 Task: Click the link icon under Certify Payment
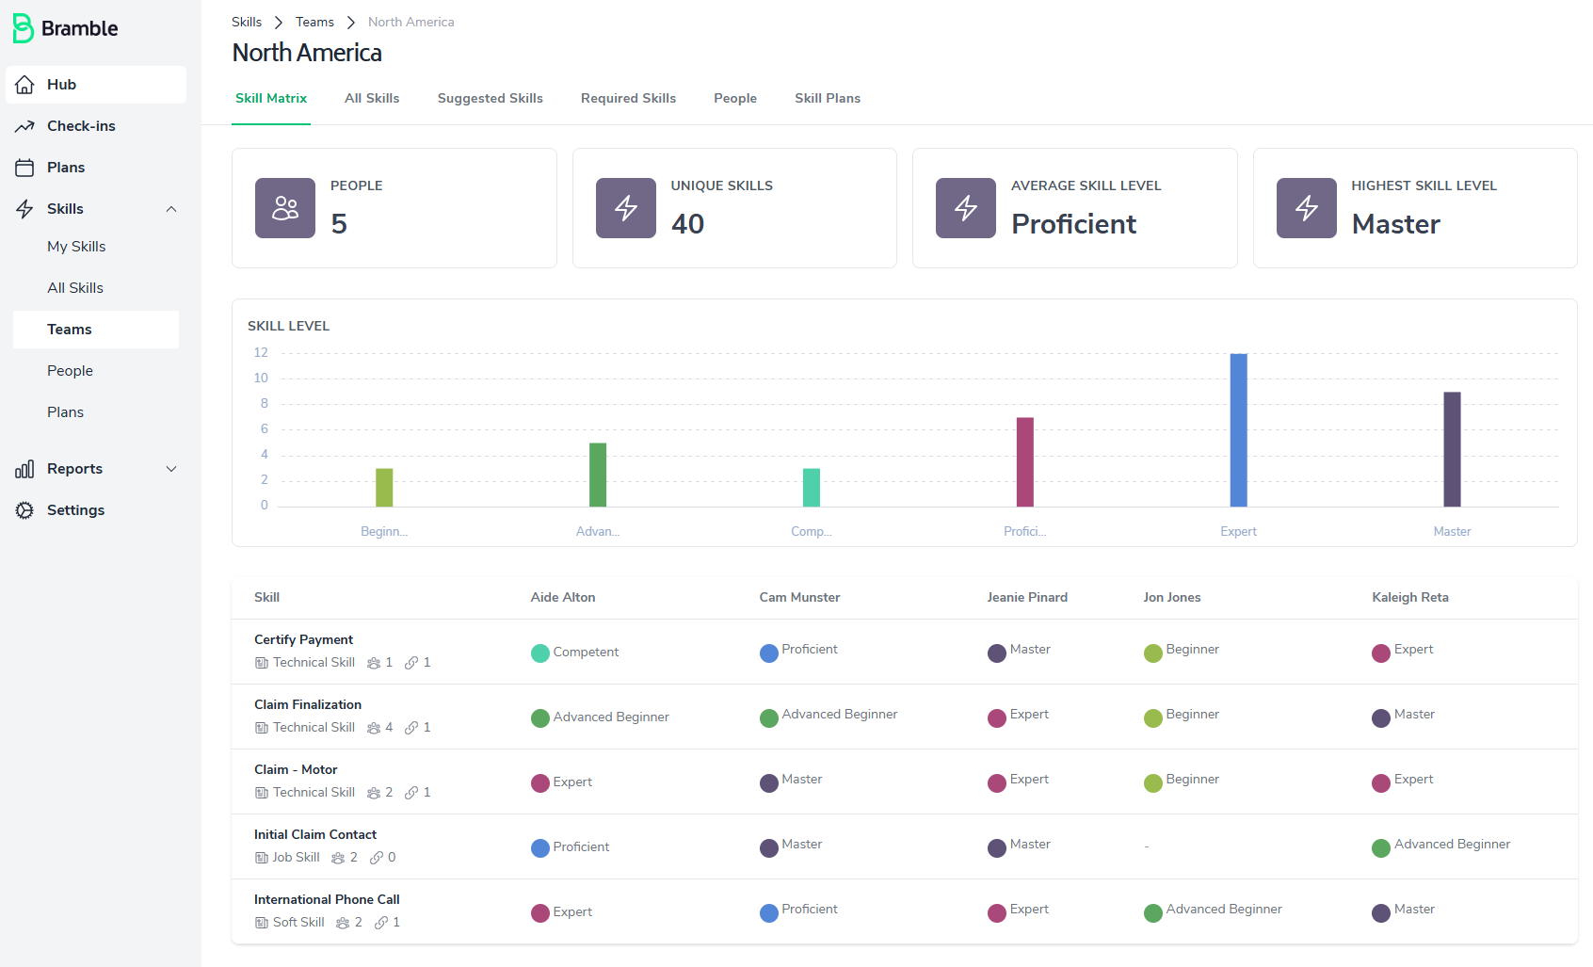coord(411,663)
